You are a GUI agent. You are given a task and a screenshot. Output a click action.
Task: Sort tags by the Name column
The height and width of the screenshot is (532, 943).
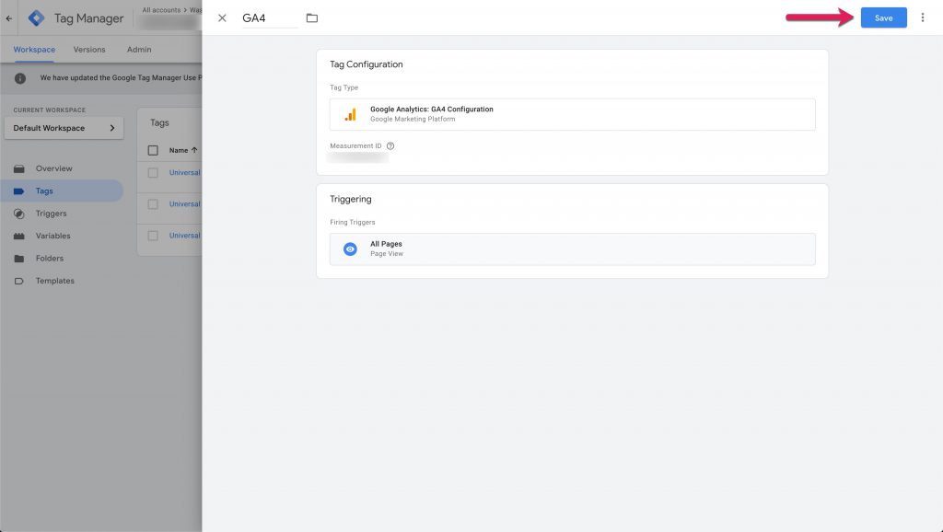coord(179,150)
